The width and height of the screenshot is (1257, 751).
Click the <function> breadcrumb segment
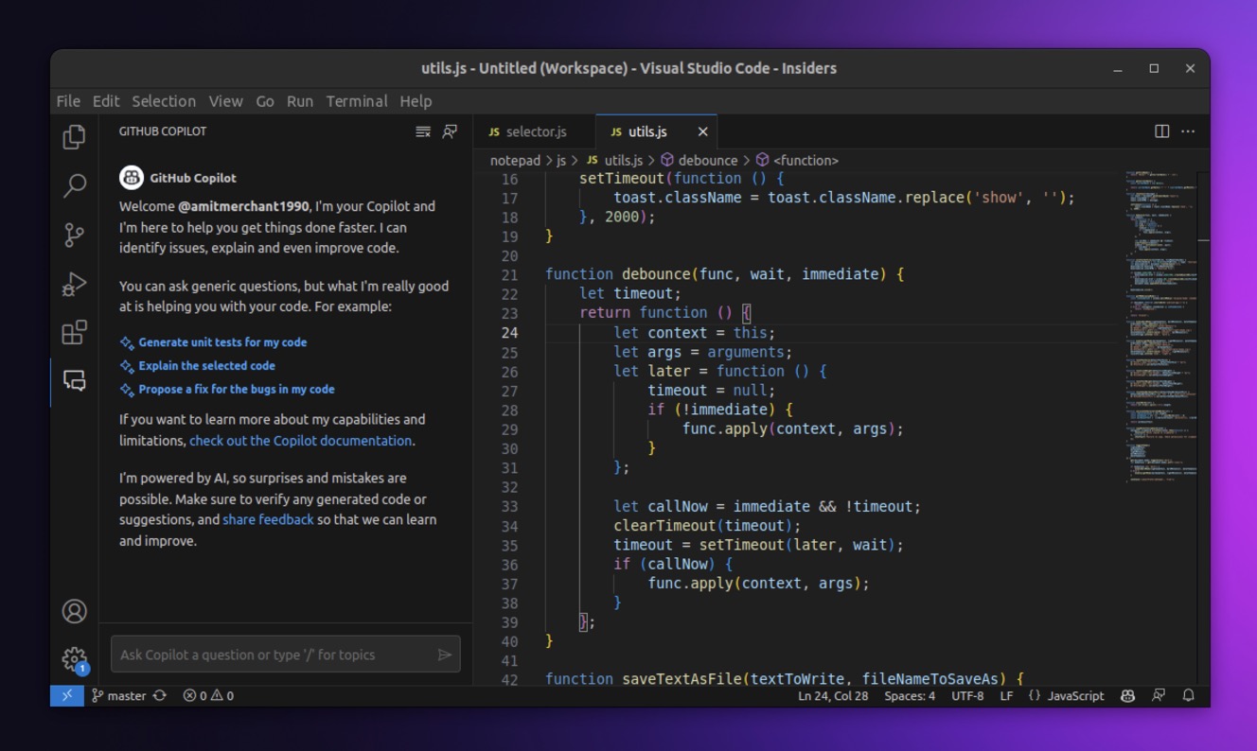tap(797, 161)
